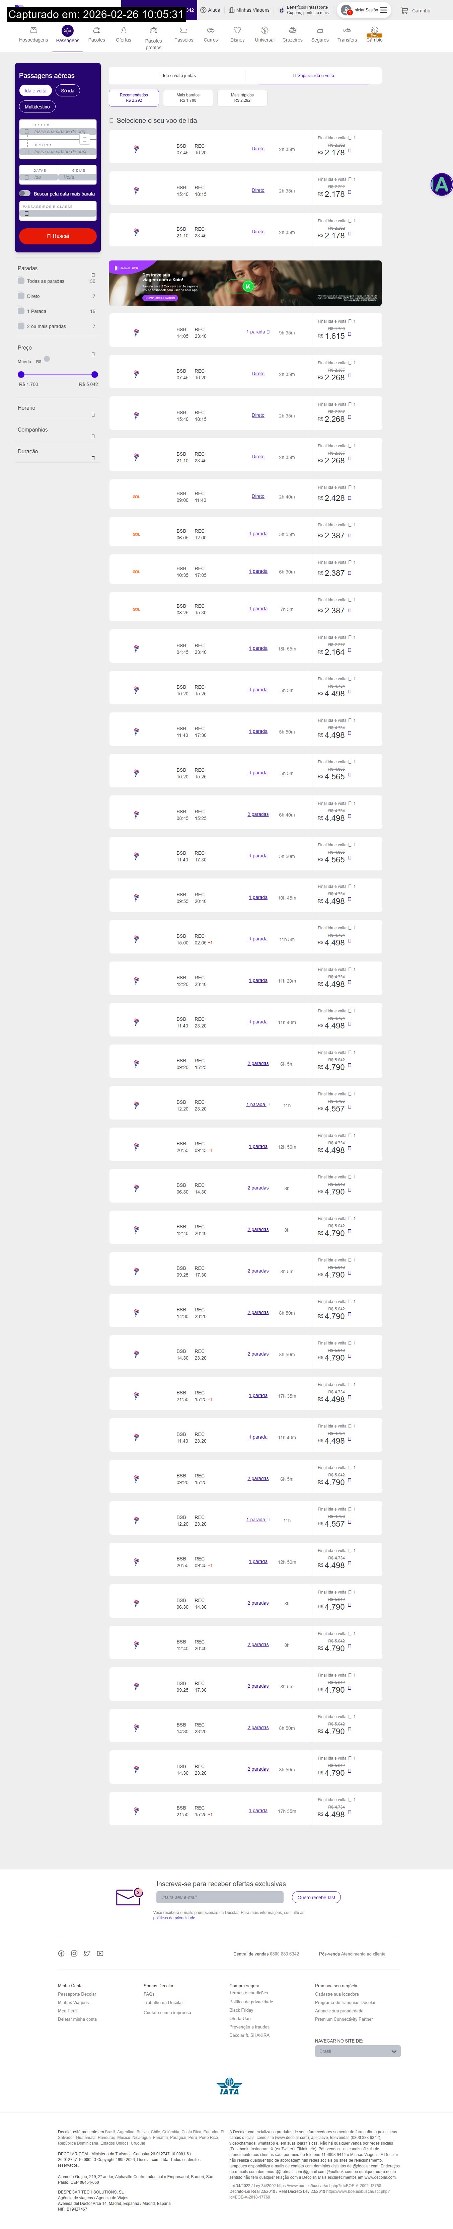The height and width of the screenshot is (2229, 453).
Task: Expand the Companhias filter section
Action: 93,436
